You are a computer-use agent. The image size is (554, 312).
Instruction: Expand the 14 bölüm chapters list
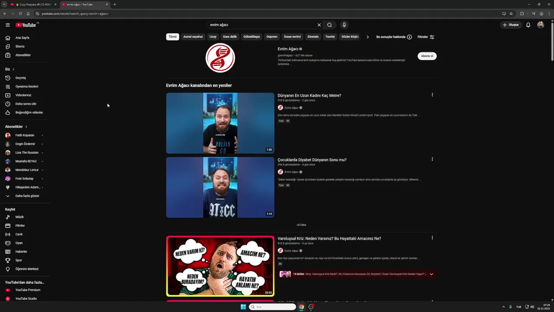click(x=432, y=274)
